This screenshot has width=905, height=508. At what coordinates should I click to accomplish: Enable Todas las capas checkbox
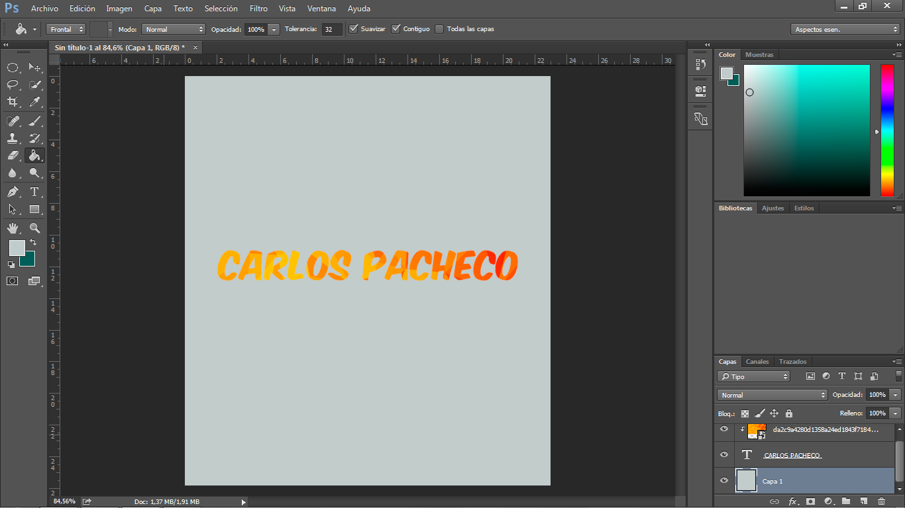[439, 29]
